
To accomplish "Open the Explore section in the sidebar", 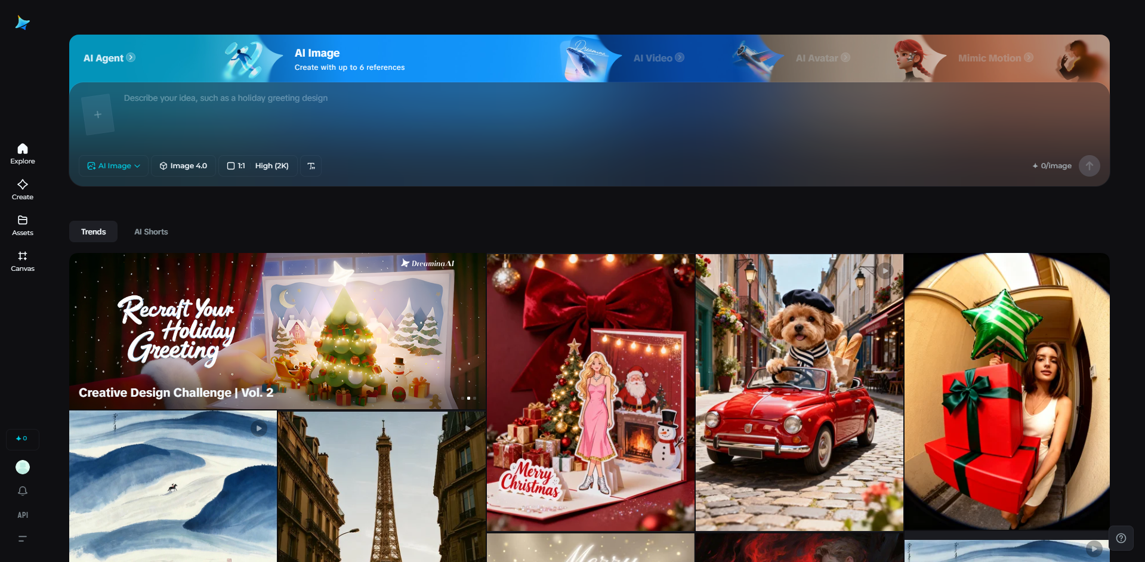I will click(x=22, y=153).
